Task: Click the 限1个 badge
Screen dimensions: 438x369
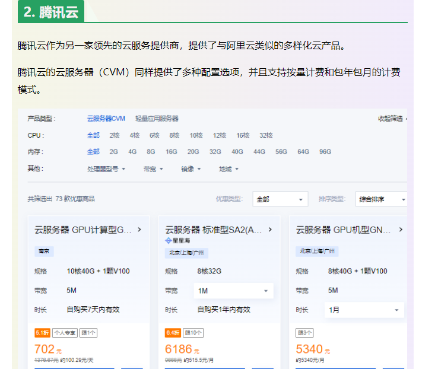Action: pos(88,333)
